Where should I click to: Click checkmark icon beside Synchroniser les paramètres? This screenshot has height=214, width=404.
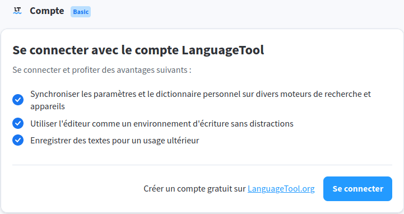coord(18,100)
